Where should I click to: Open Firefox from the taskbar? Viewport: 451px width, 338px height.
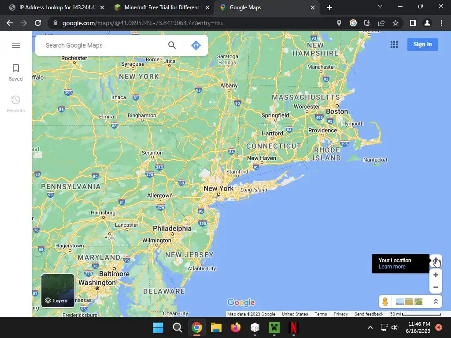[235, 327]
